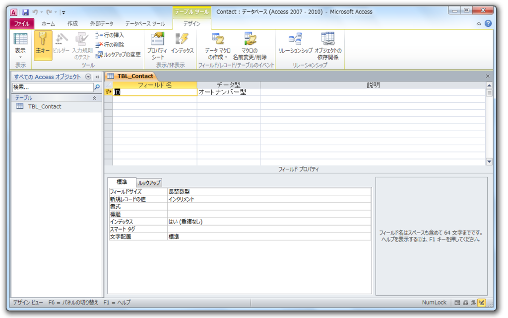508x318 pixels.
Task: Click scroll down arrow of field grid
Action: coord(489,161)
